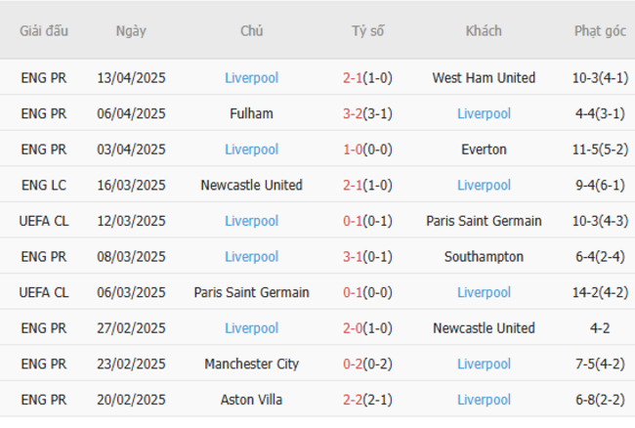Viewport: 635px width, 428px height.
Task: Click the "Giải đấu" column header
Action: click(44, 31)
